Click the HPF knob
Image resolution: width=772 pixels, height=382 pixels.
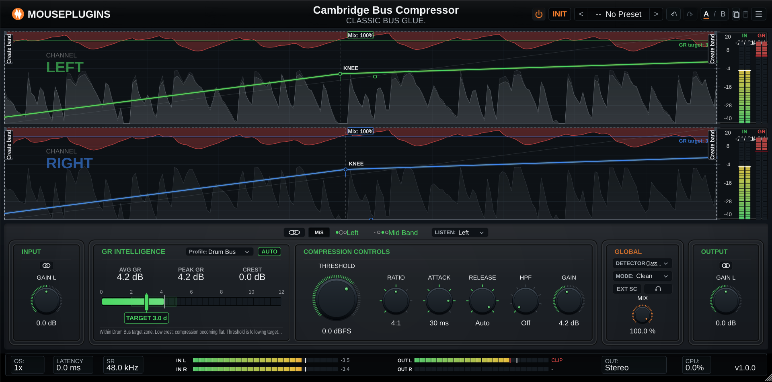[526, 301]
